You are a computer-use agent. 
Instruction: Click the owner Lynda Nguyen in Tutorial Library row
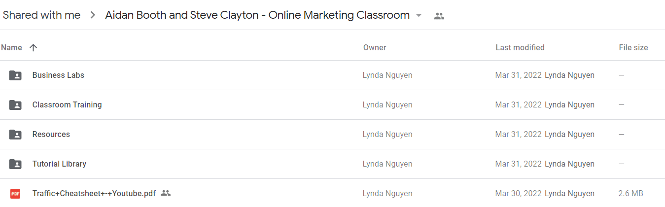pos(387,164)
